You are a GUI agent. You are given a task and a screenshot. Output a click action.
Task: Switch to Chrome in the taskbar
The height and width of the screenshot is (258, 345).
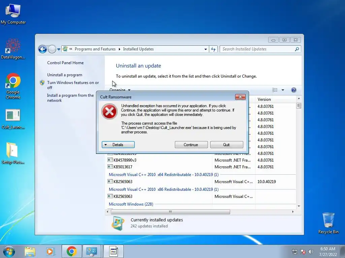[71, 251]
